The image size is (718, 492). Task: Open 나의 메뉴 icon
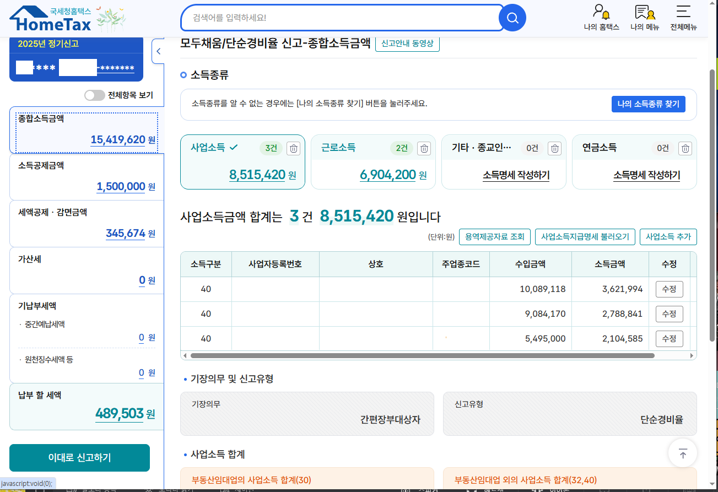(x=645, y=18)
